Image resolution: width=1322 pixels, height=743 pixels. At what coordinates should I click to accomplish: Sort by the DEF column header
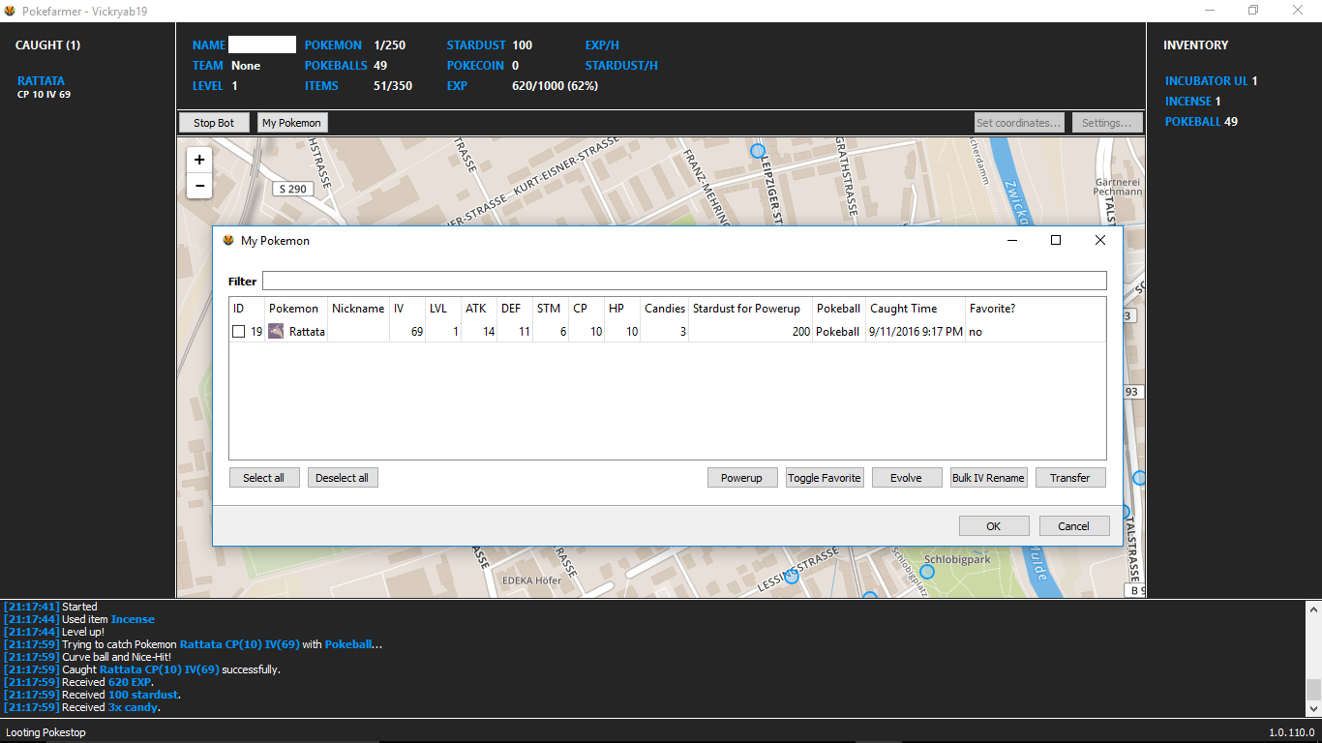point(515,309)
